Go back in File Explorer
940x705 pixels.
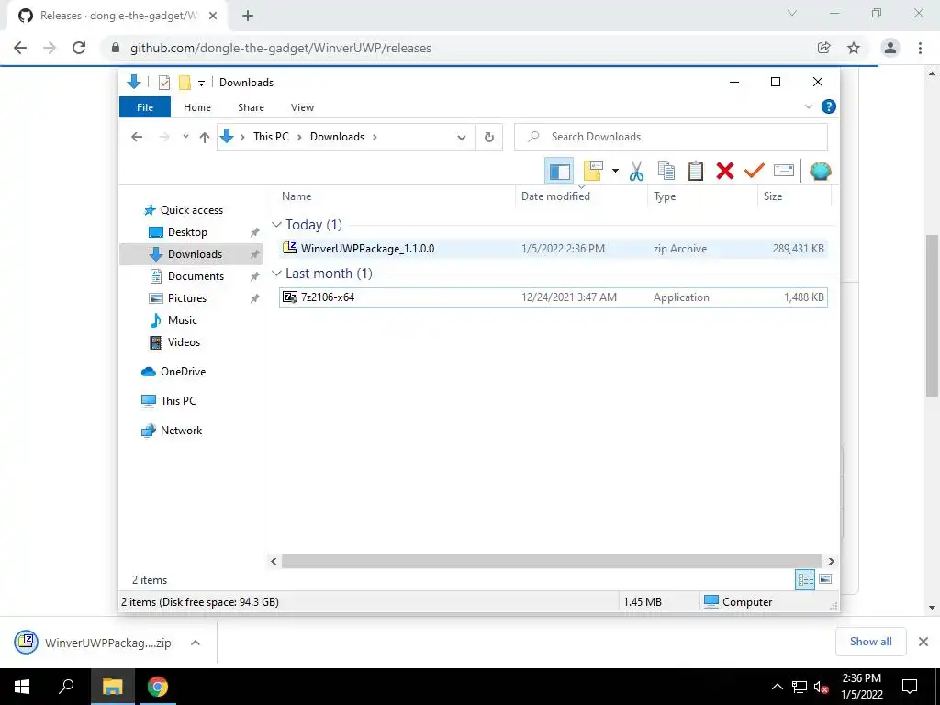coord(137,137)
